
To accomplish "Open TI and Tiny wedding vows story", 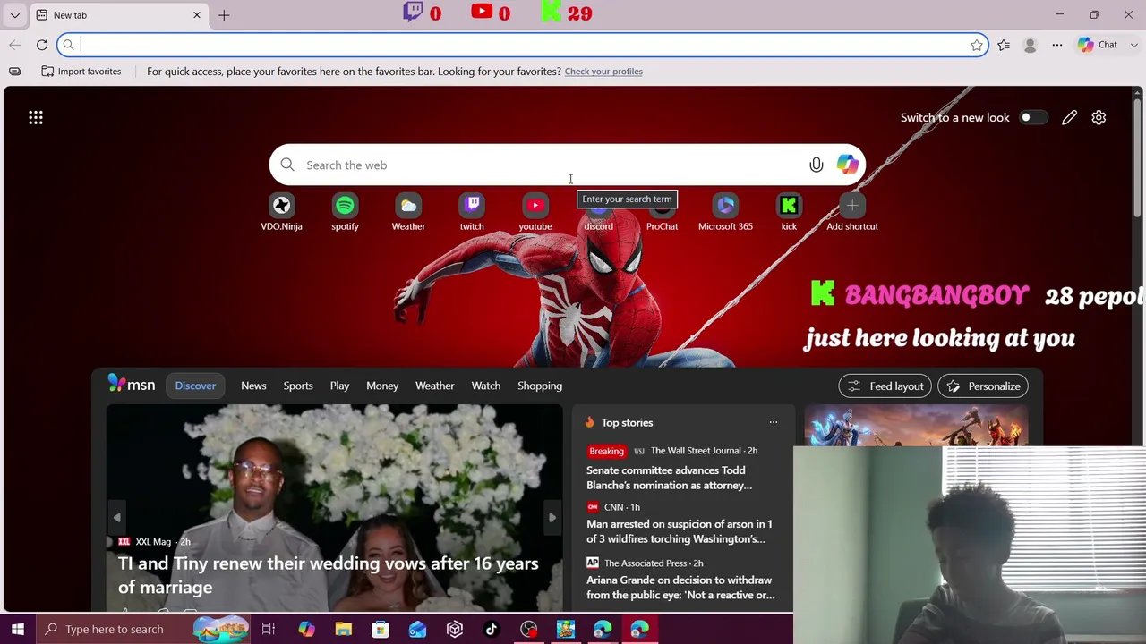I will (x=329, y=575).
